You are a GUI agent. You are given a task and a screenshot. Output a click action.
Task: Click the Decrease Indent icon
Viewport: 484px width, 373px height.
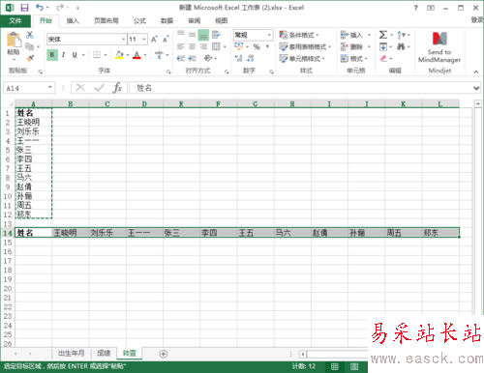tap(181, 58)
